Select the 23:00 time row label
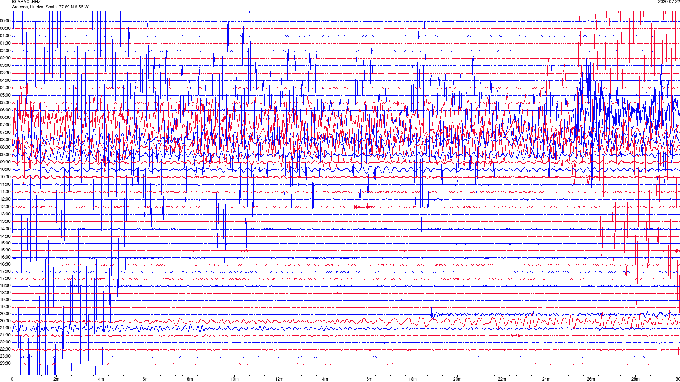This screenshot has height=382, width=680. click(x=5, y=357)
